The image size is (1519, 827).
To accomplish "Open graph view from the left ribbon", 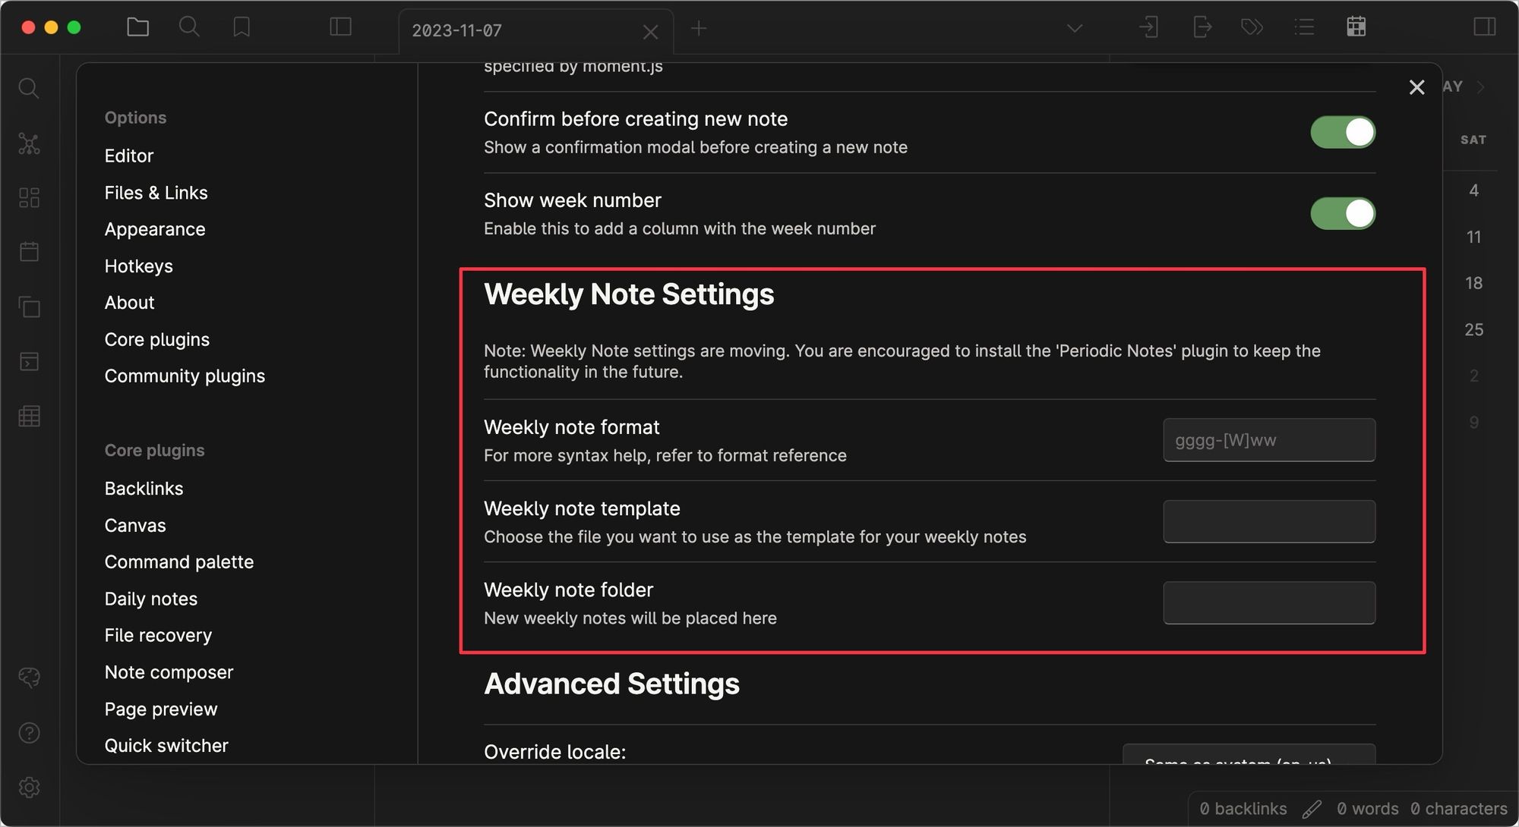I will click(x=29, y=144).
